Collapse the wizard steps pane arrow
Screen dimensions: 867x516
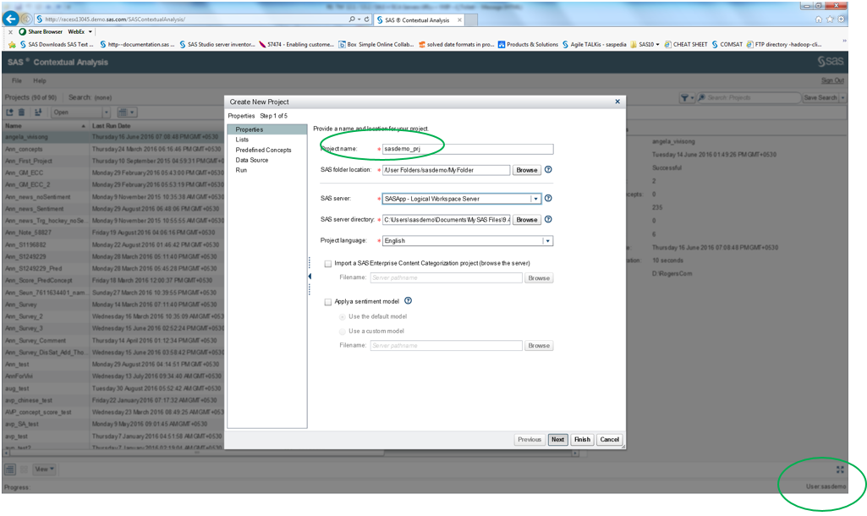[310, 276]
